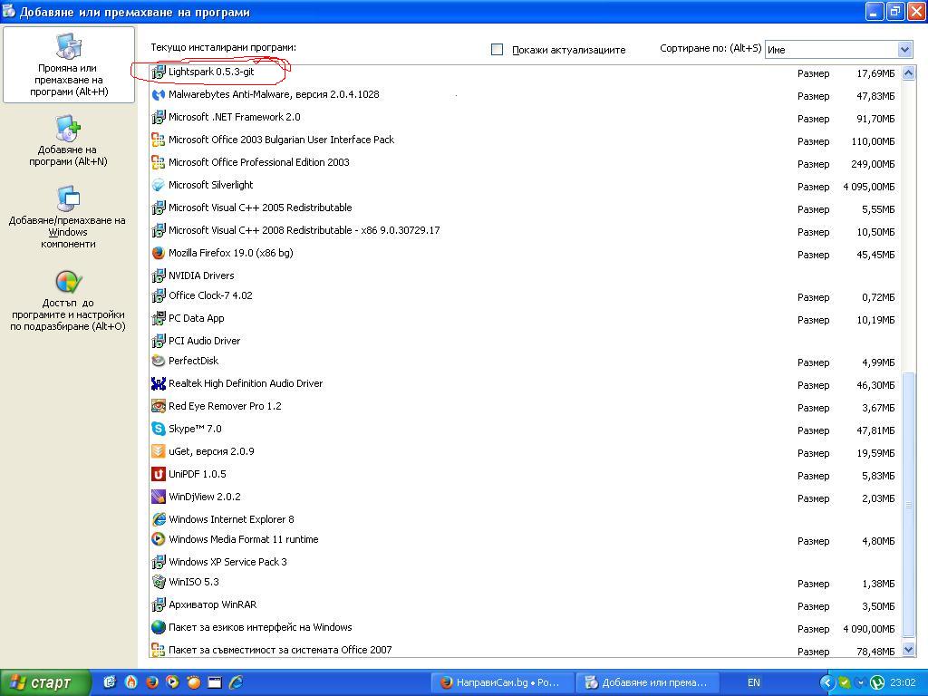Click the program list scrollbar thumb
Screen dimensions: 928x696
point(908,505)
